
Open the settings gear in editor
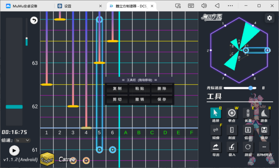[269, 18]
